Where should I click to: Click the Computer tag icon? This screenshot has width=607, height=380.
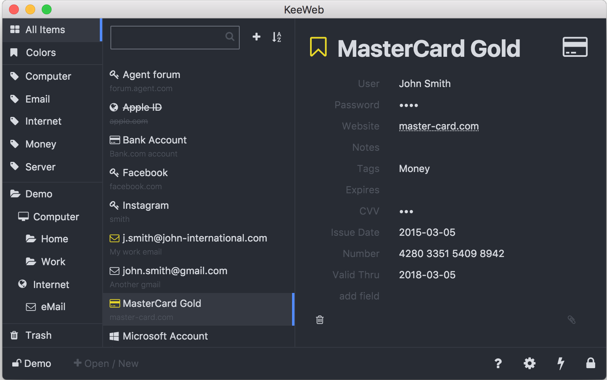[15, 76]
